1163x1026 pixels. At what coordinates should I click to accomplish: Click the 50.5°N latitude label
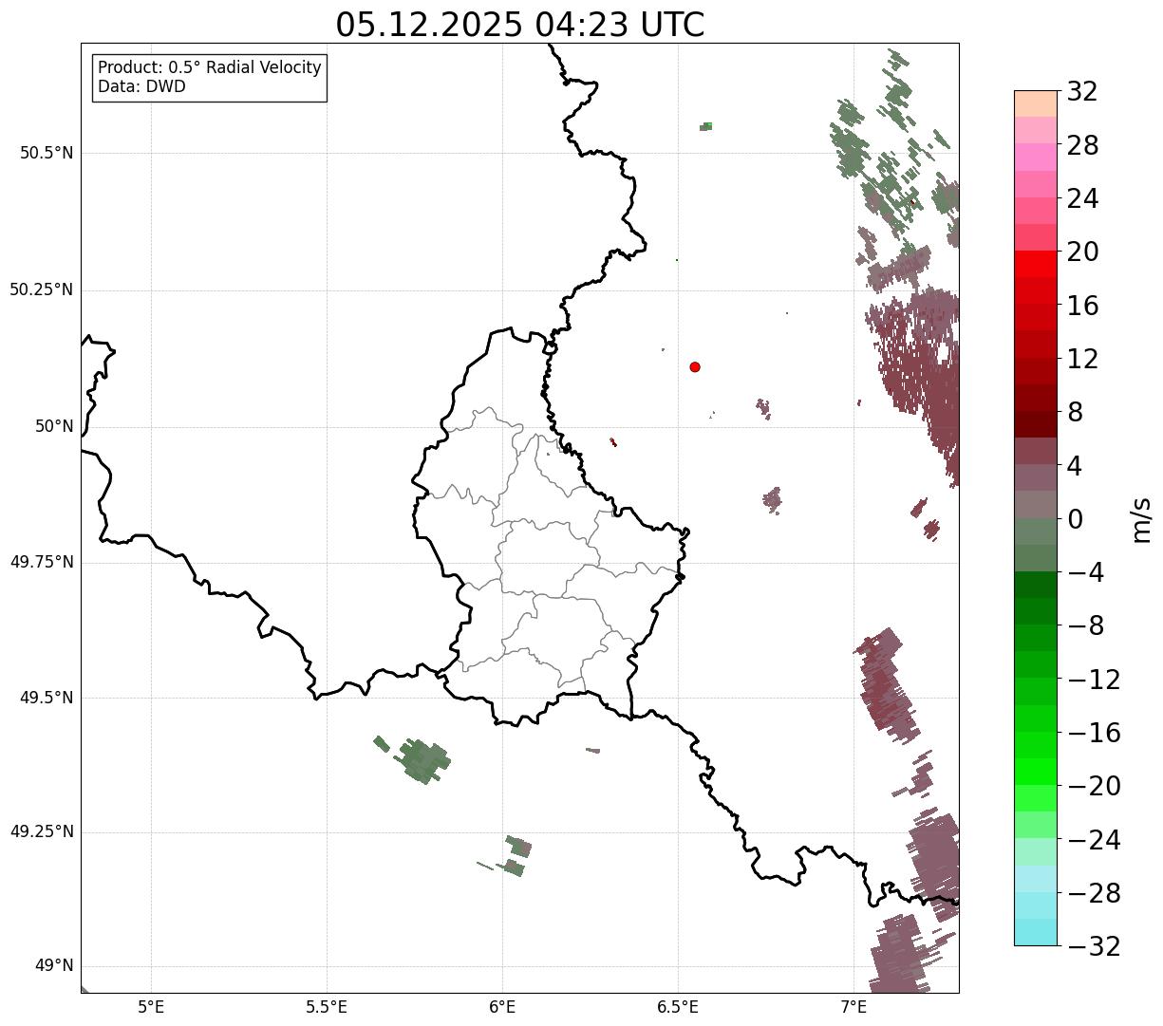pos(47,153)
